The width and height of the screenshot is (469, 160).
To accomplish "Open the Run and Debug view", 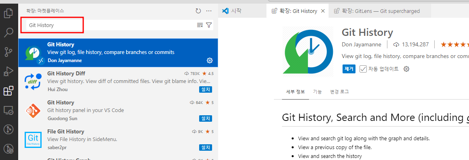I will pos(8,71).
